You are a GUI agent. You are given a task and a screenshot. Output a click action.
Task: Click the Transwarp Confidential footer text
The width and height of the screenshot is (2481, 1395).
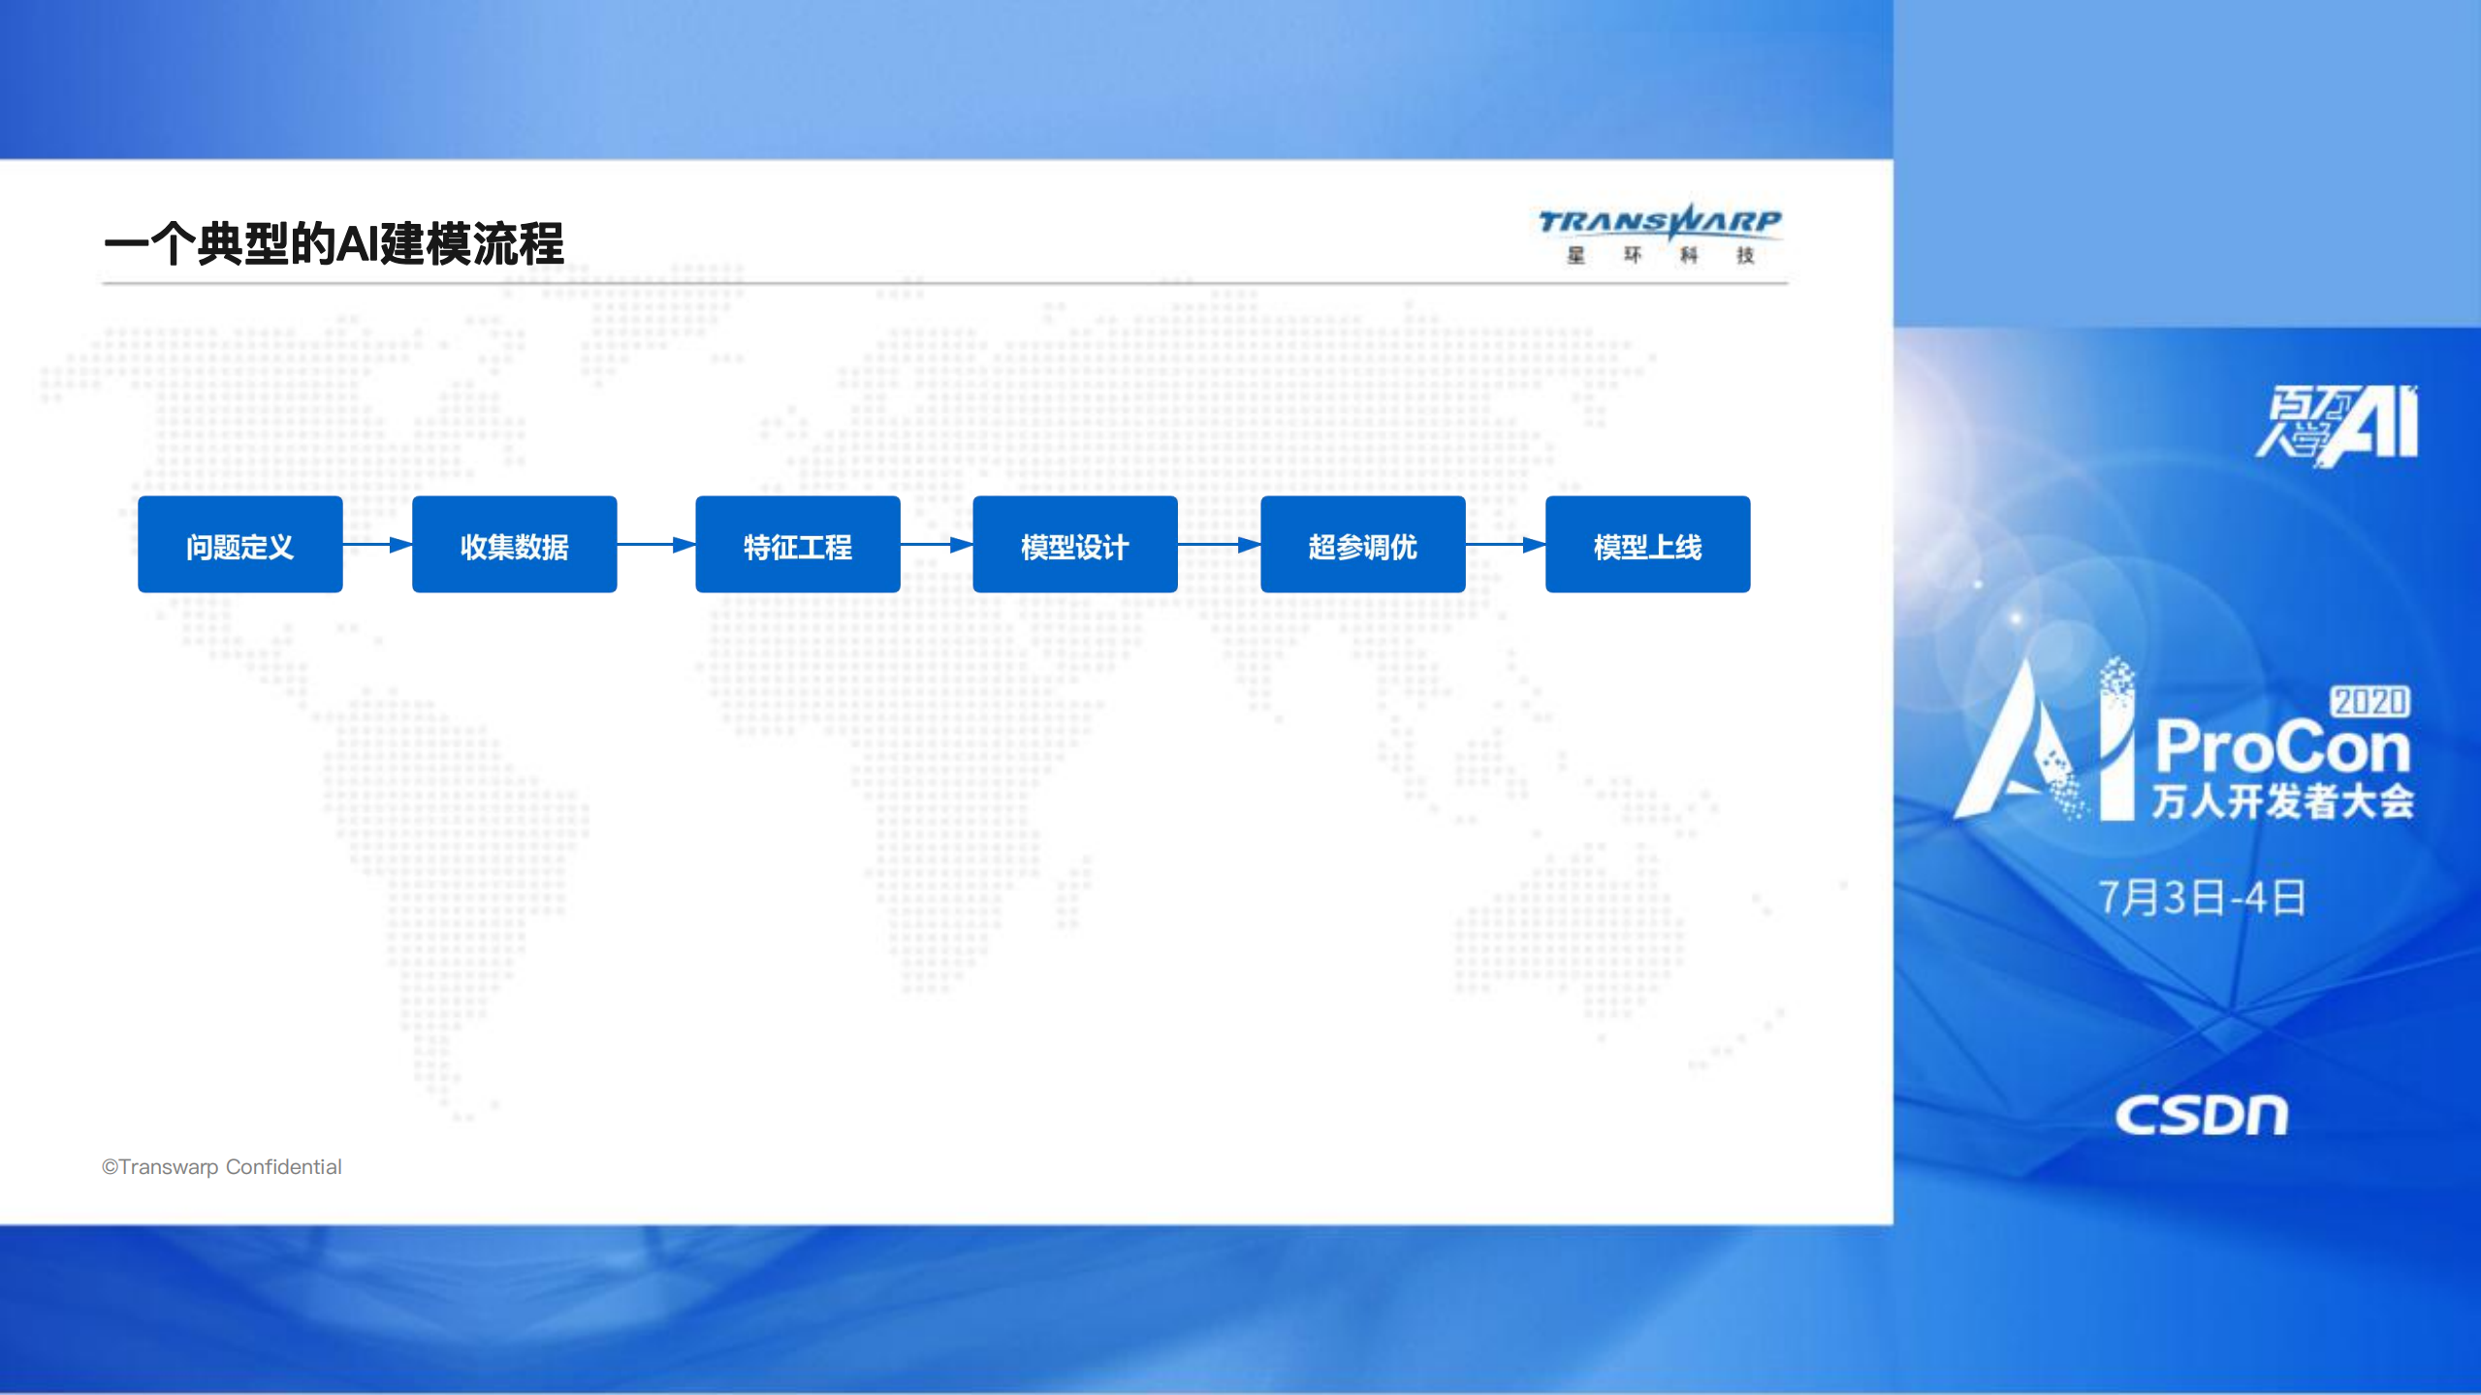221,1167
